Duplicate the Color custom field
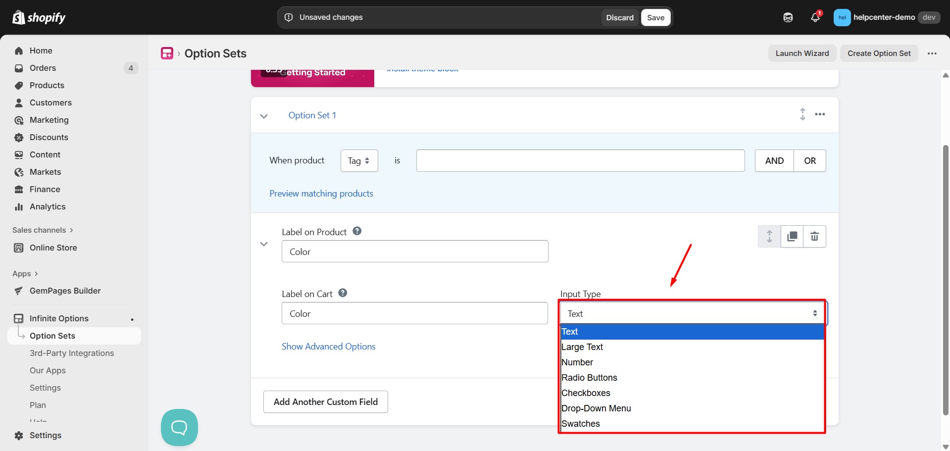Screen dimensions: 950x451 pyautogui.click(x=792, y=237)
